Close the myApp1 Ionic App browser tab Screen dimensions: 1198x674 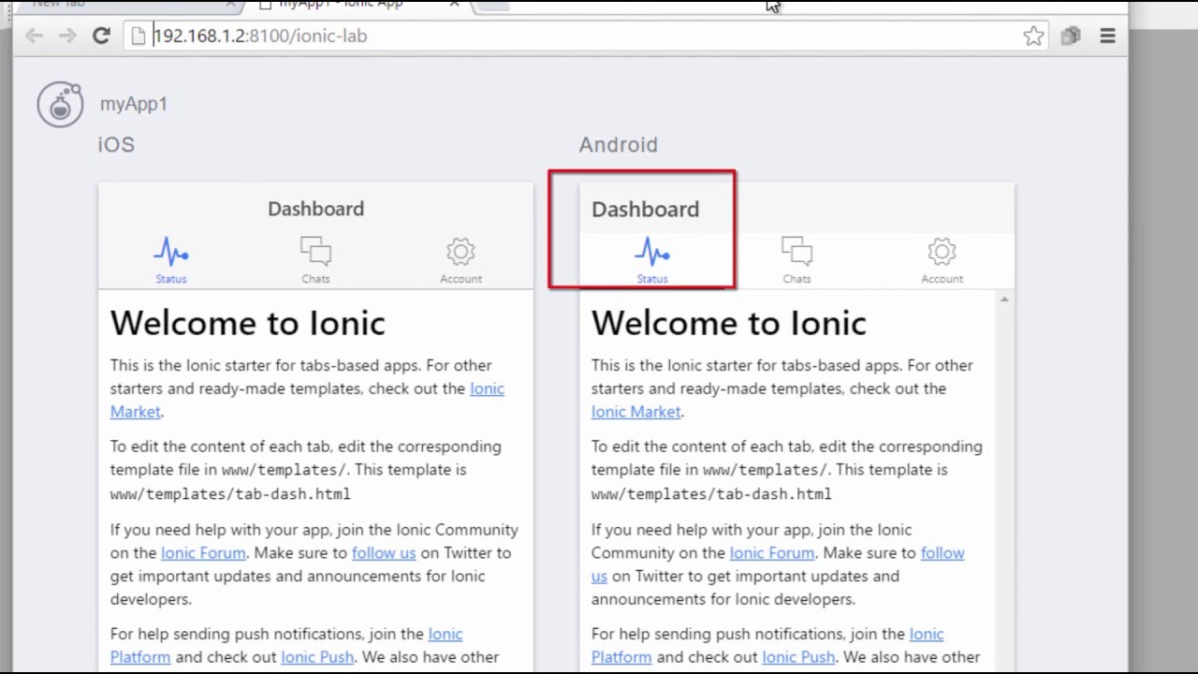click(454, 4)
